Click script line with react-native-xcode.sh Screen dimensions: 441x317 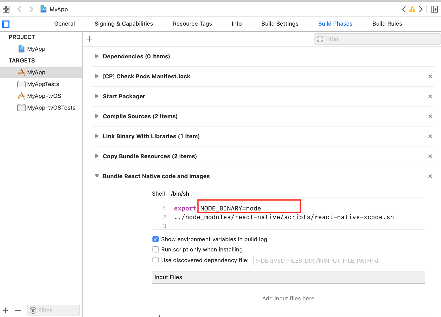coord(284,217)
